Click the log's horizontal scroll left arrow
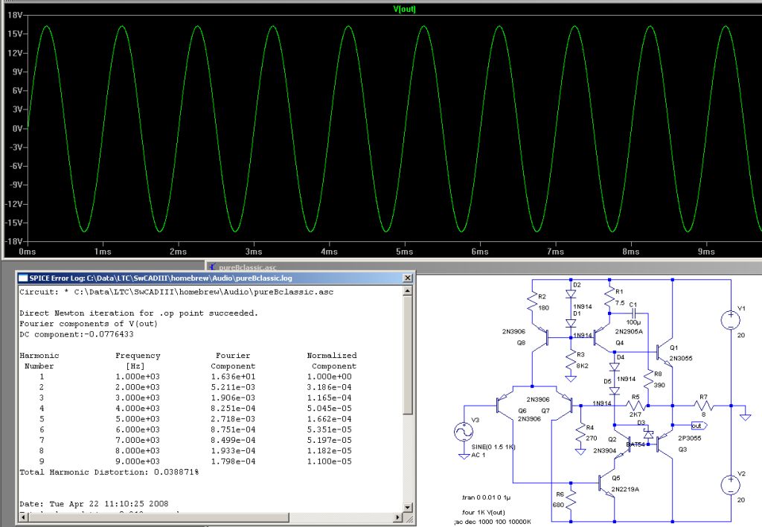 coord(22,518)
